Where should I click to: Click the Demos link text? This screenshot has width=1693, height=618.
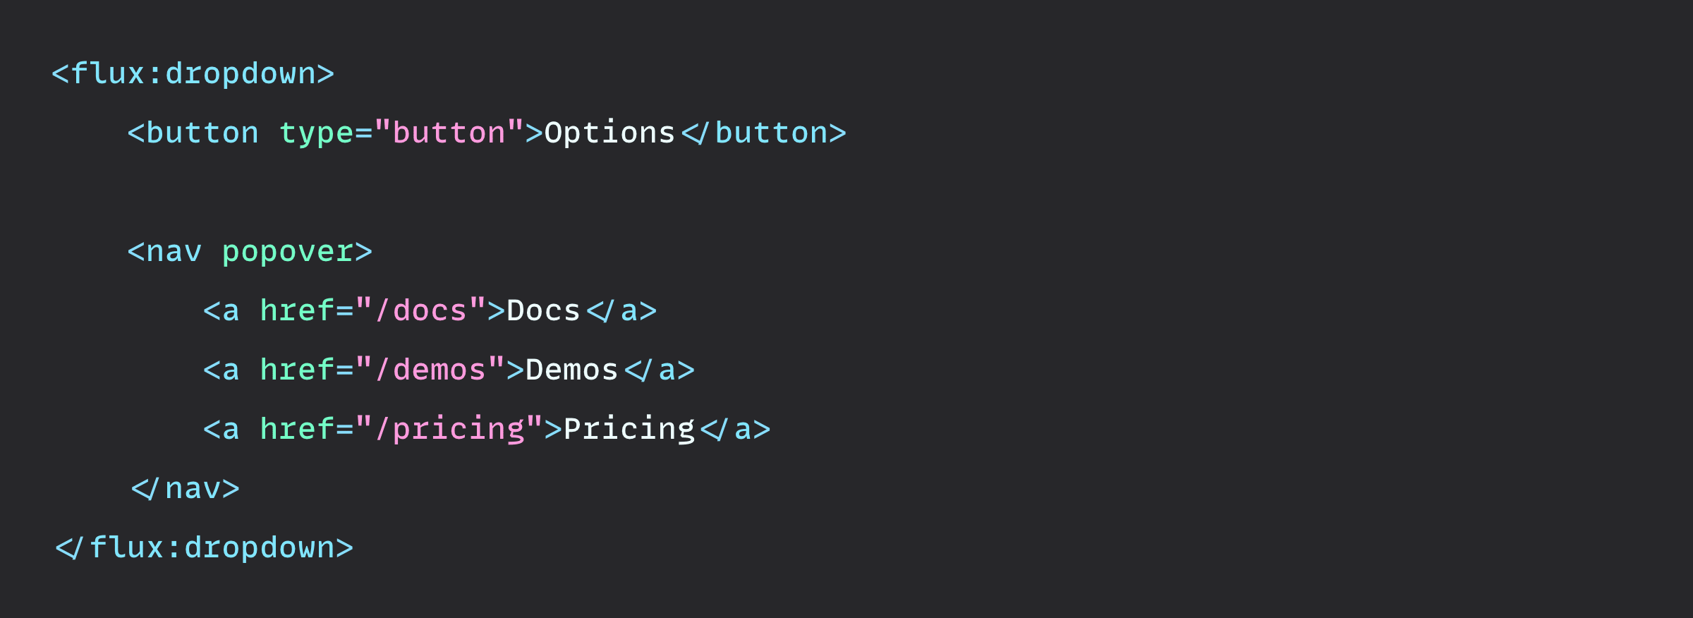(x=571, y=370)
